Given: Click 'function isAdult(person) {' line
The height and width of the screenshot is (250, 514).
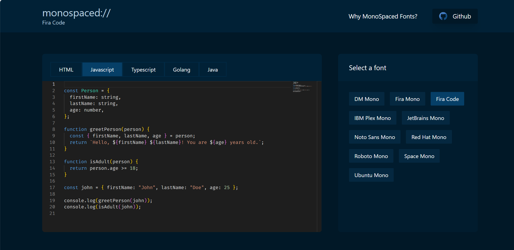Looking at the screenshot, I should pyautogui.click(x=101, y=162).
